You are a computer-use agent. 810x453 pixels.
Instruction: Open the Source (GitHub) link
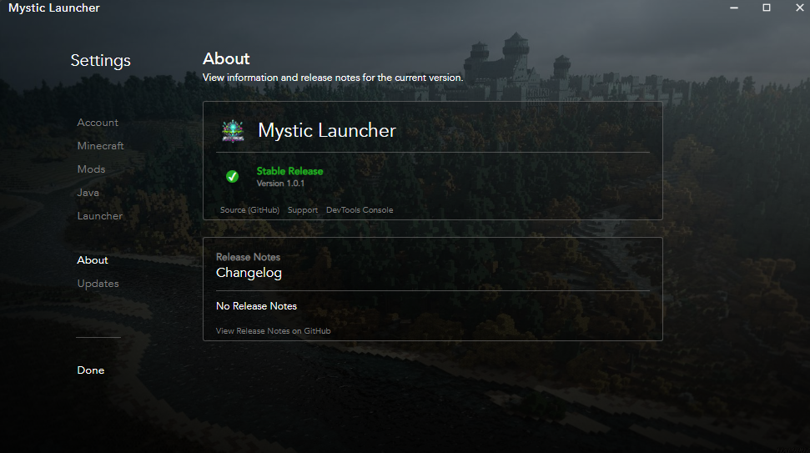249,209
